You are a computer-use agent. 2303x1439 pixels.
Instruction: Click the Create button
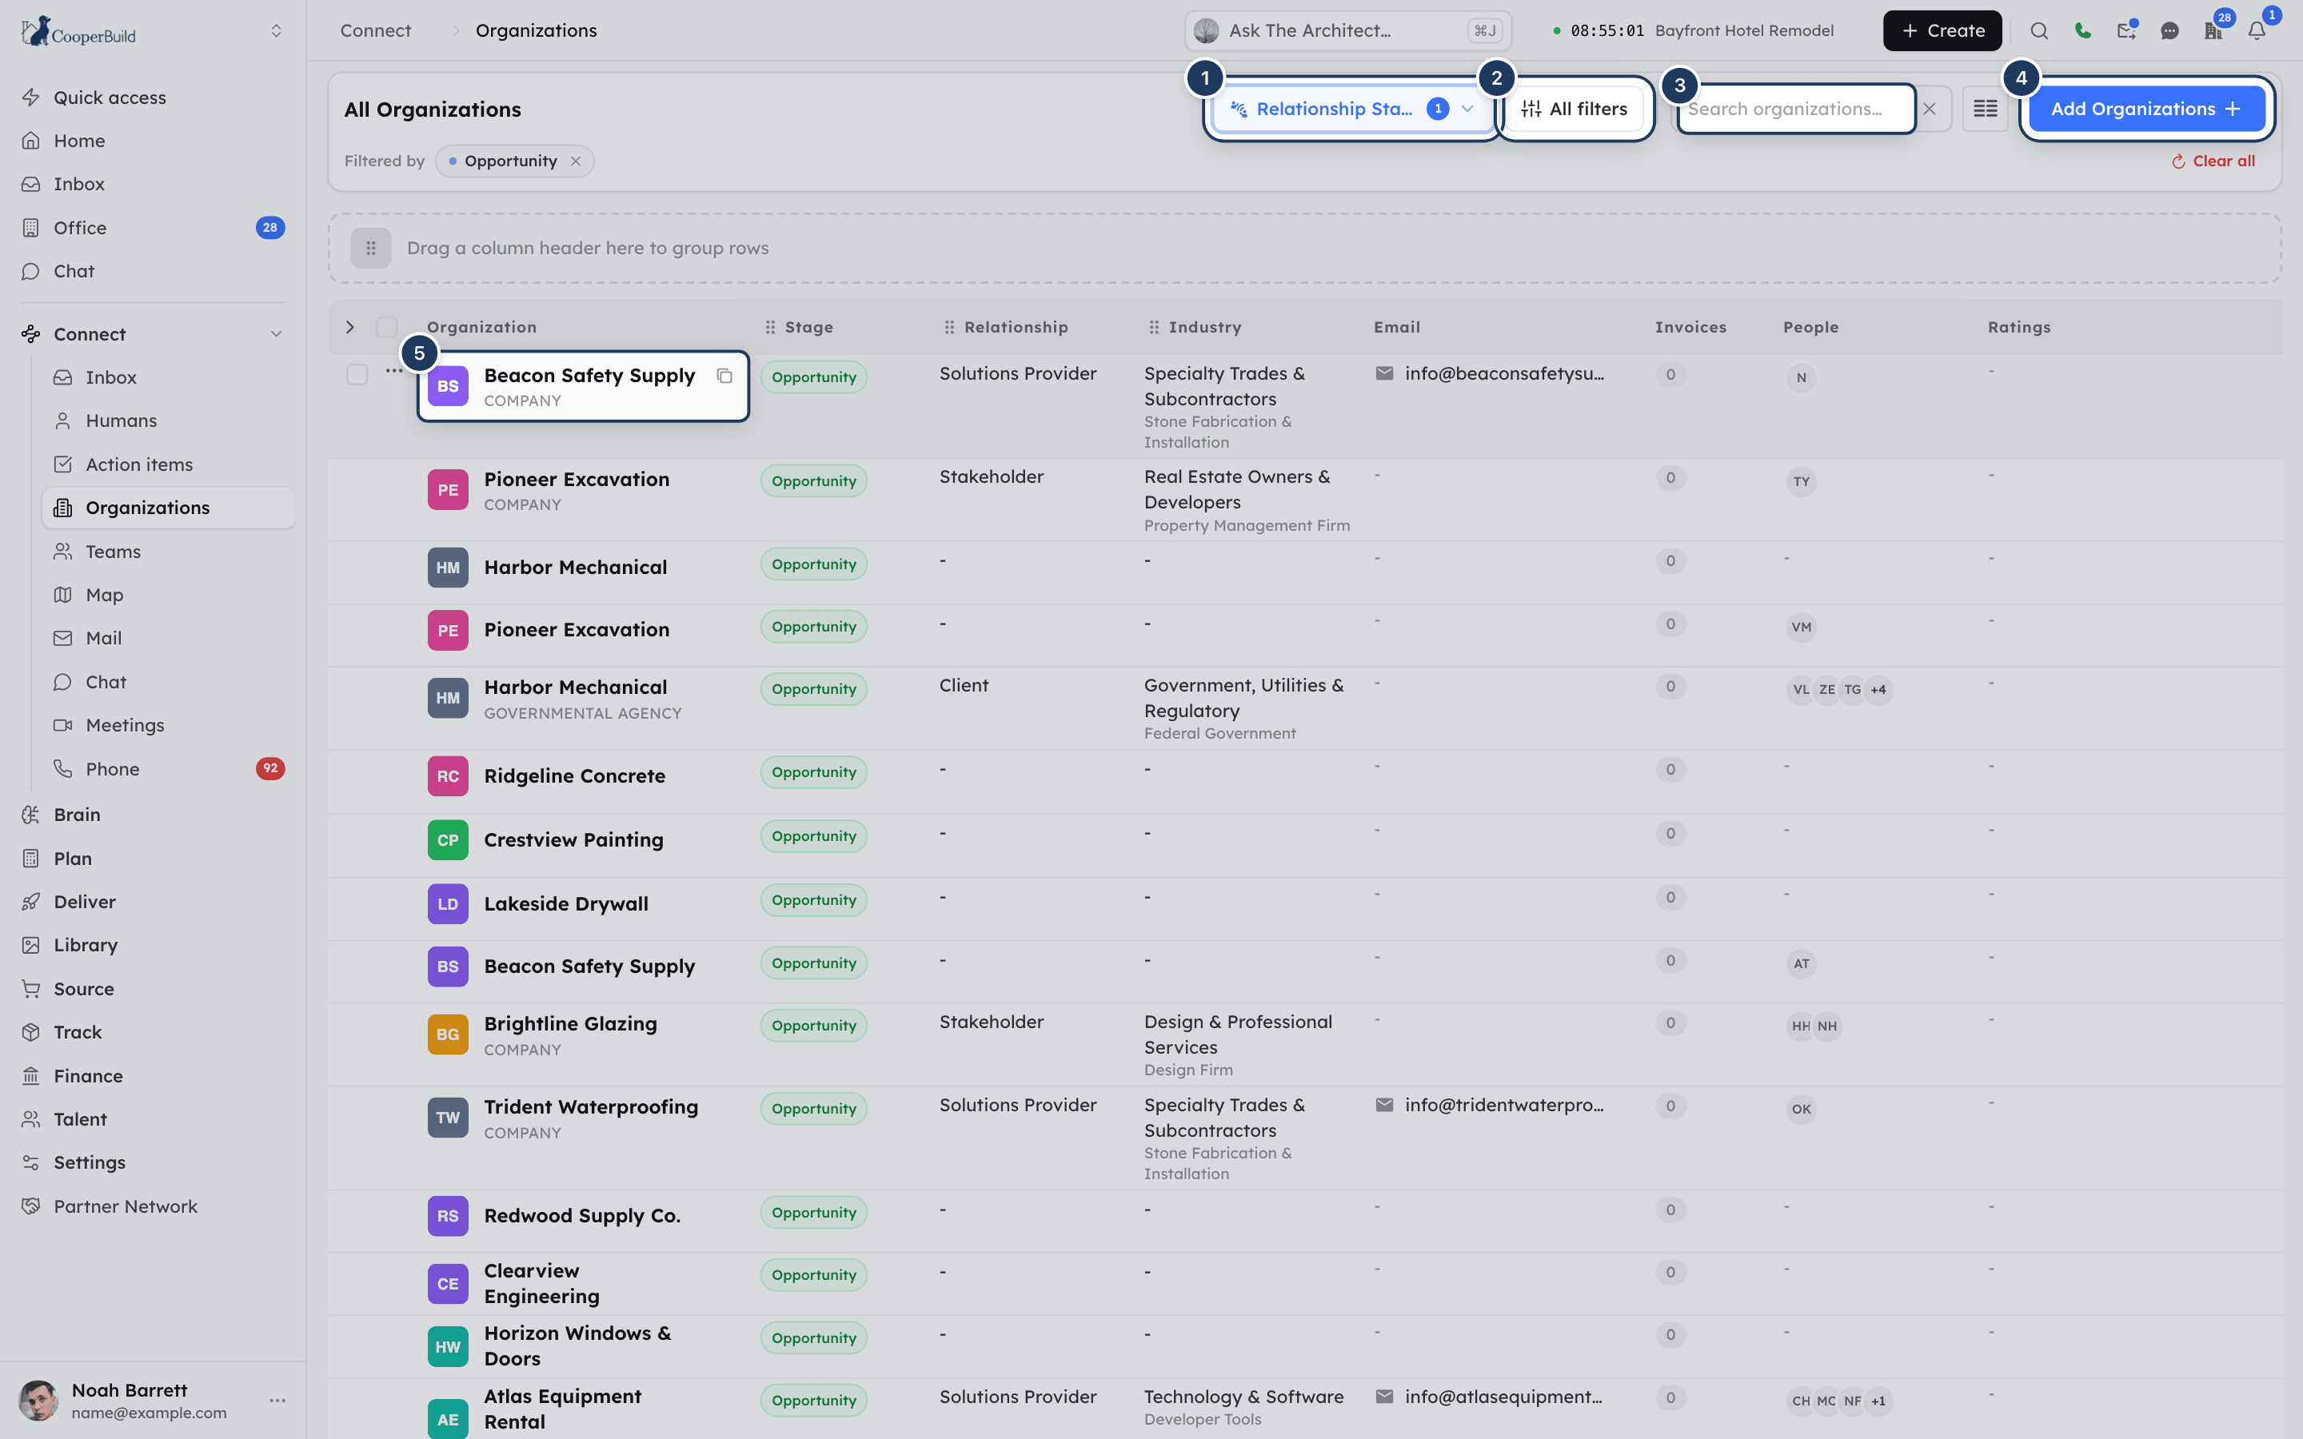coord(1942,30)
